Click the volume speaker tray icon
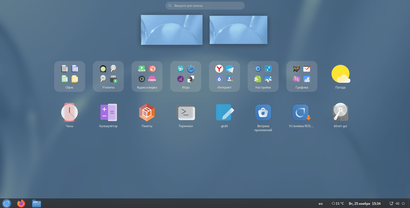410x208 pixels. coord(397,203)
